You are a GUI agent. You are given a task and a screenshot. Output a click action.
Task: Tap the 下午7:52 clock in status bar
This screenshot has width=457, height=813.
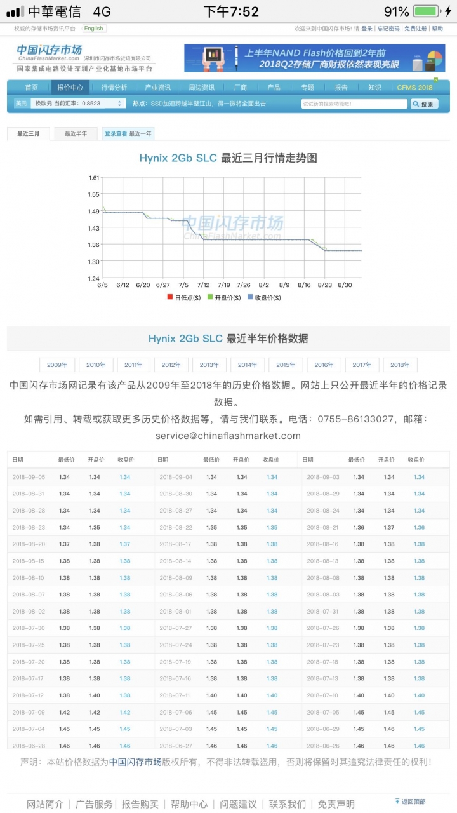click(x=231, y=11)
